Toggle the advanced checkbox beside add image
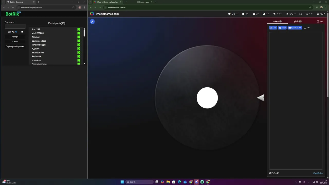The width and height of the screenshot is (329, 185). click(305, 27)
